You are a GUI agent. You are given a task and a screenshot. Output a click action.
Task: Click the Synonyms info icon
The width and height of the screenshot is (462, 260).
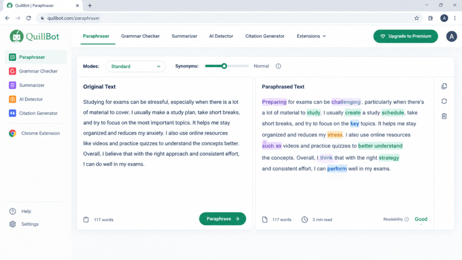coord(278,66)
